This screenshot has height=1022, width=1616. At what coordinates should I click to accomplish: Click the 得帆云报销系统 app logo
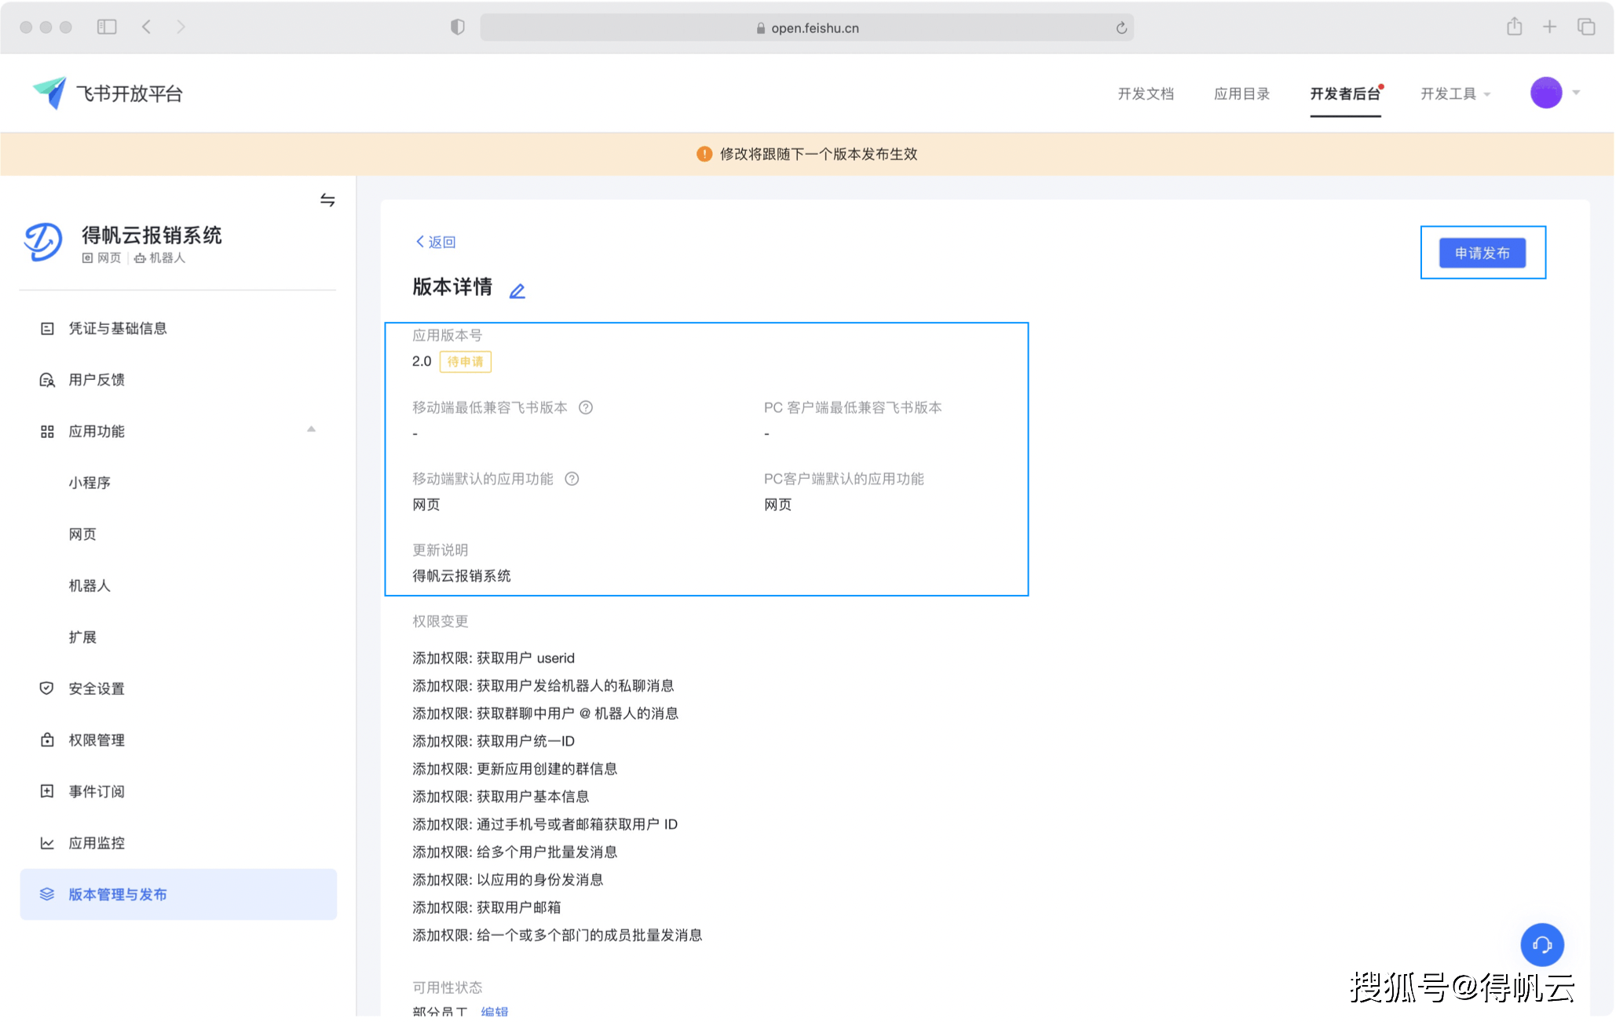point(43,242)
